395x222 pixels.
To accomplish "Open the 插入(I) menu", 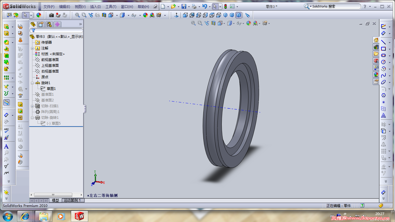I will (x=95, y=7).
